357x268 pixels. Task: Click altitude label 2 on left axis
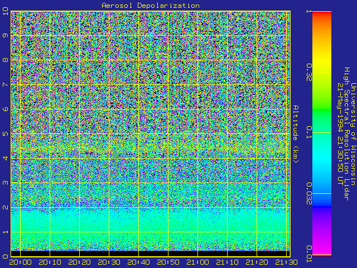point(5,207)
